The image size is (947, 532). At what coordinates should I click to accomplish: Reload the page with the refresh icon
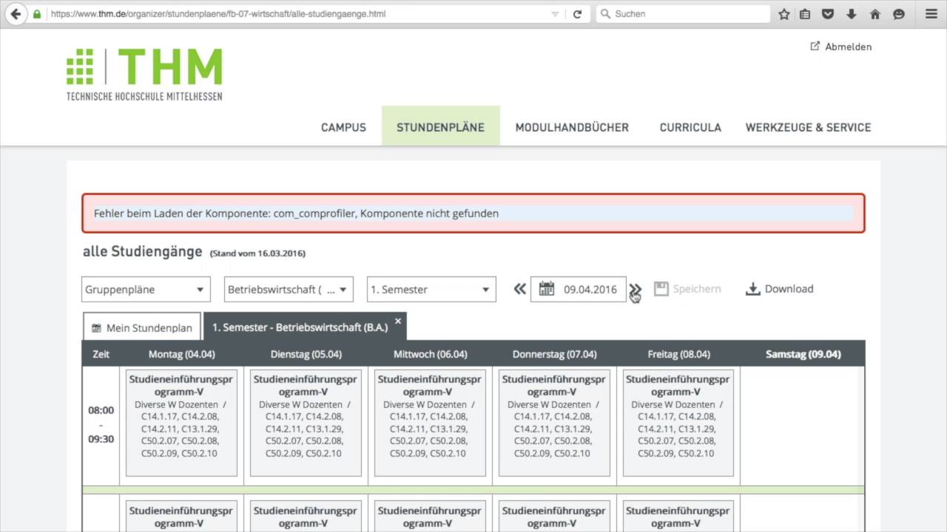[x=577, y=14]
